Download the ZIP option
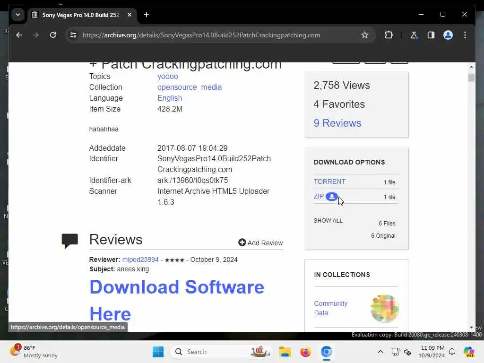The image size is (484, 363). pyautogui.click(x=319, y=196)
